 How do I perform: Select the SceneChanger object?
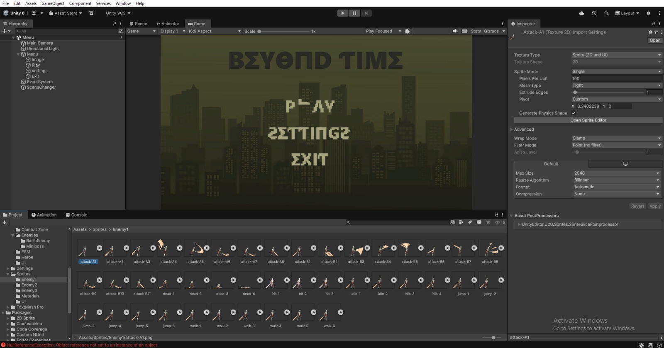click(x=41, y=88)
